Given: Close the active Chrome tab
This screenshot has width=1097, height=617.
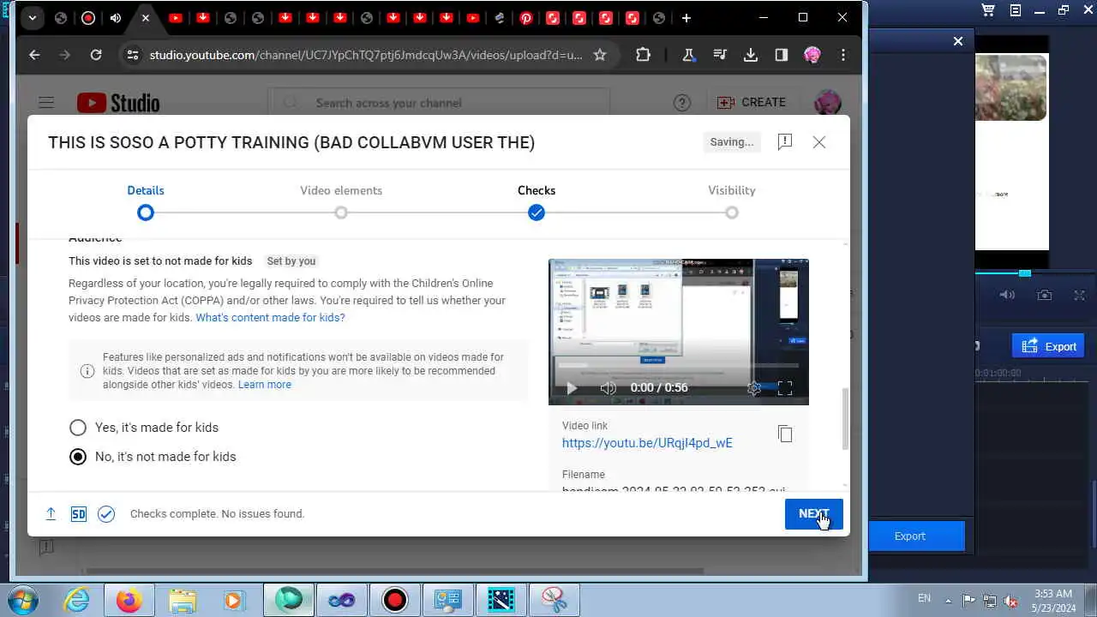Looking at the screenshot, I should pyautogui.click(x=145, y=18).
